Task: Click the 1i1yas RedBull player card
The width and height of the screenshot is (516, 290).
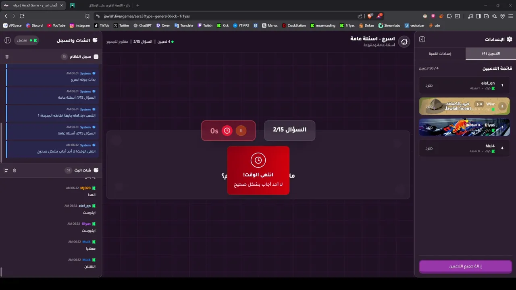Action: (464, 127)
